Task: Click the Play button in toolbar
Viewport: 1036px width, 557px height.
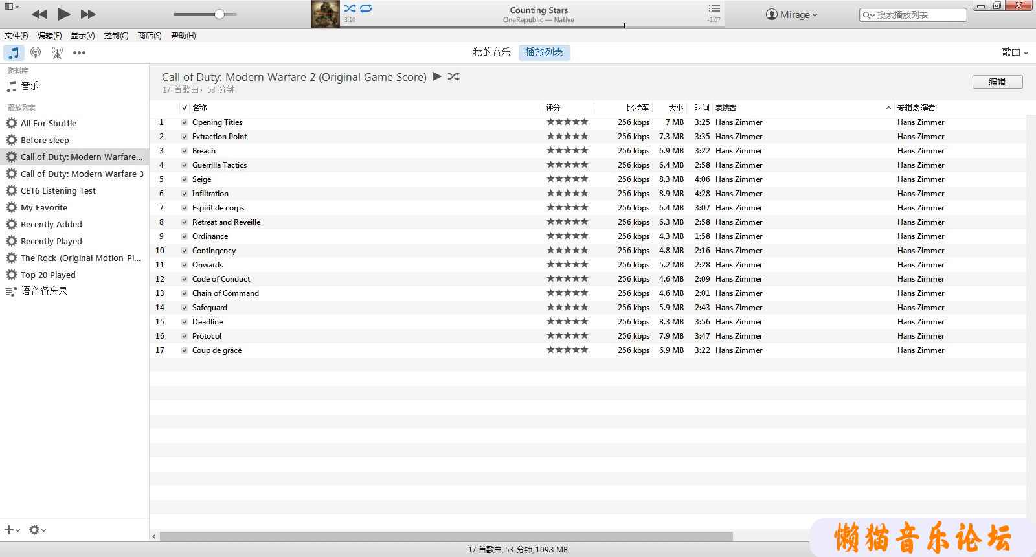Action: (63, 14)
